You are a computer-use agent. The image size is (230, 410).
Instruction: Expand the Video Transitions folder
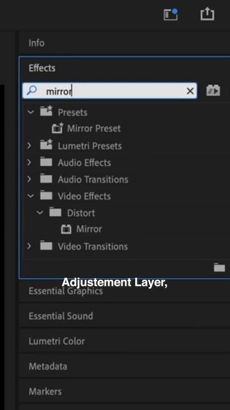pos(29,246)
